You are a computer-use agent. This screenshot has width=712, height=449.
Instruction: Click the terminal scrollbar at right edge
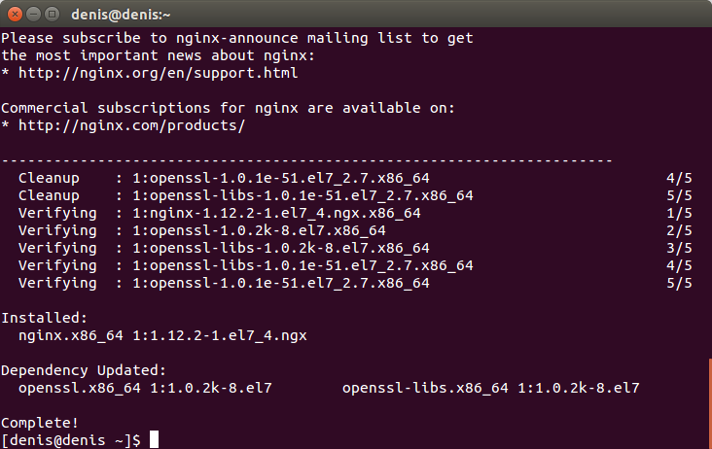click(710, 403)
